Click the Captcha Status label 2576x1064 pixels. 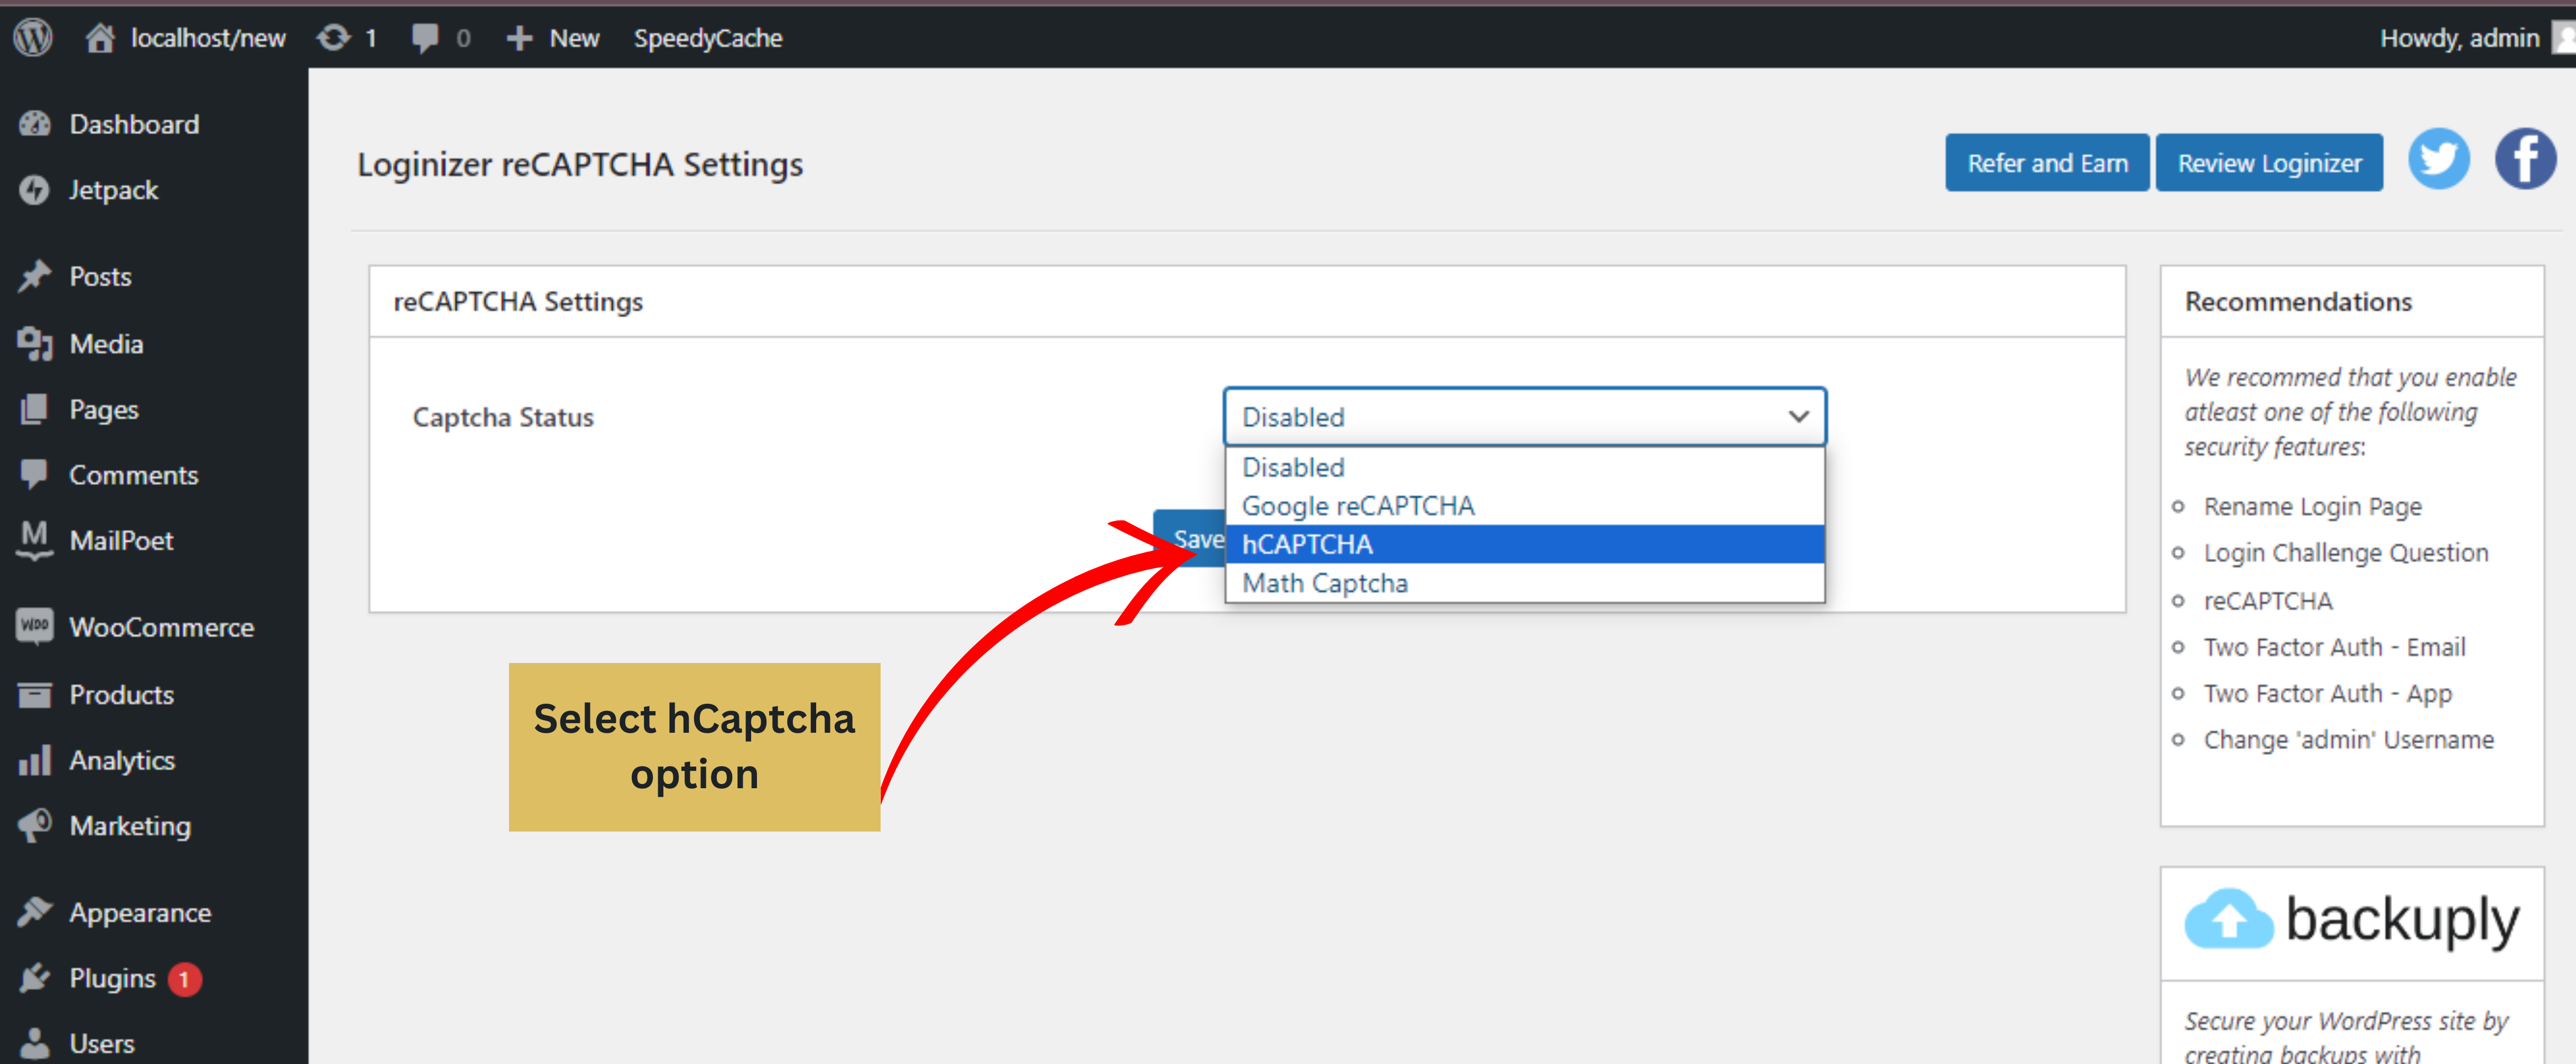pos(503,417)
